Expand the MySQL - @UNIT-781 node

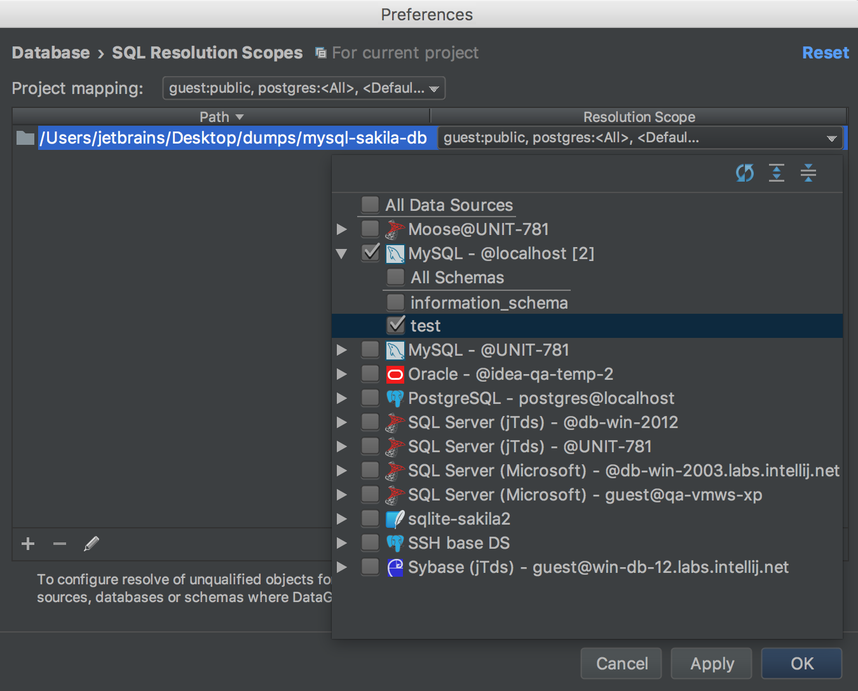[x=342, y=350]
